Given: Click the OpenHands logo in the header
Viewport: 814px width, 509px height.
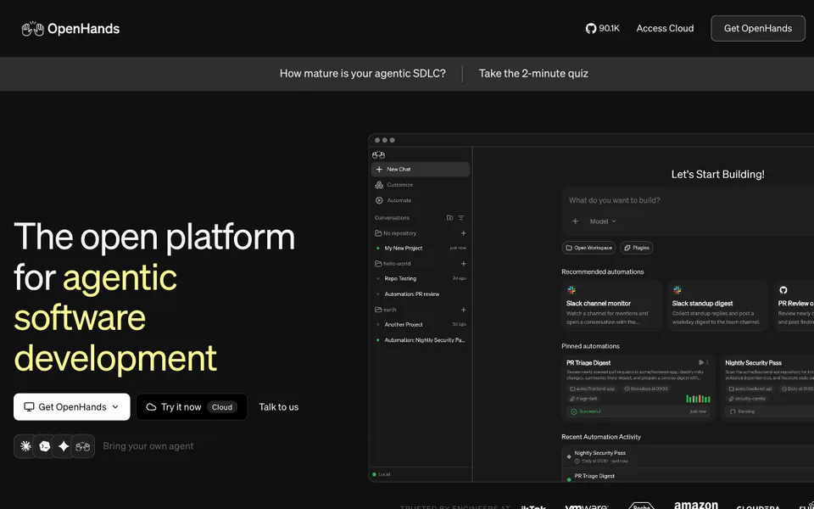Looking at the screenshot, I should tap(70, 29).
